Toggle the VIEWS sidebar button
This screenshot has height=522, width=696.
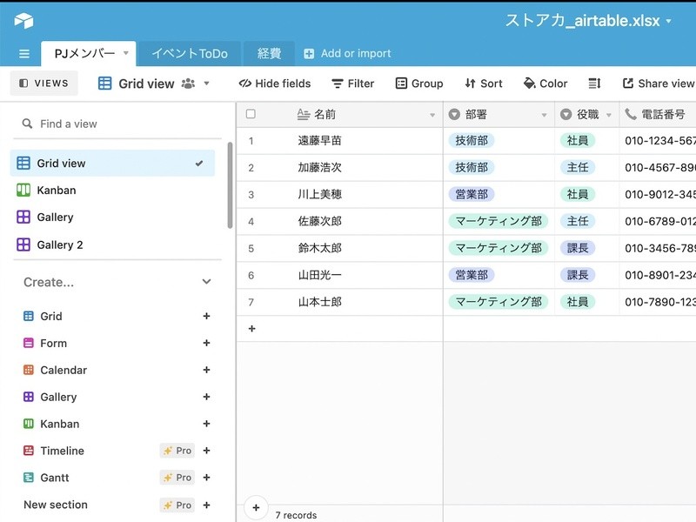click(x=43, y=84)
